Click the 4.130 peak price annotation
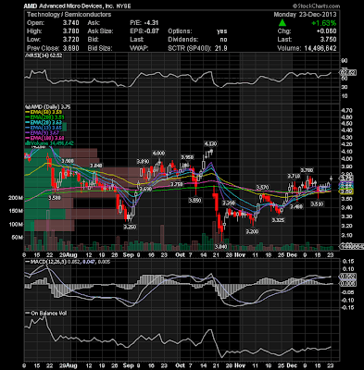364x370 pixels. (x=210, y=143)
